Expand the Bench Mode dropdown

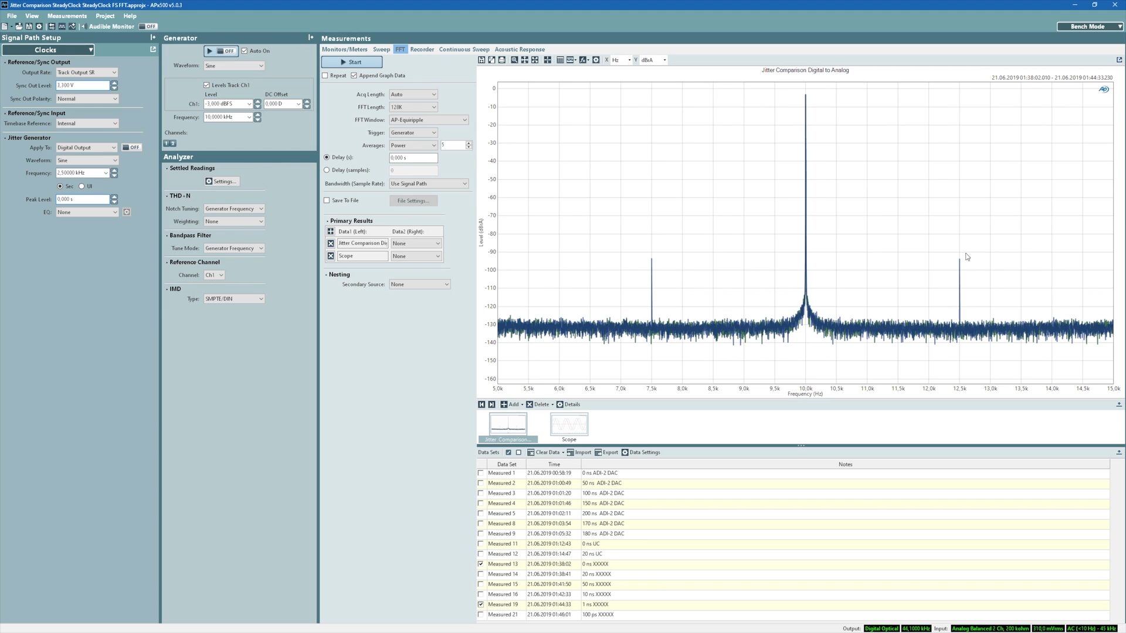point(1090,26)
